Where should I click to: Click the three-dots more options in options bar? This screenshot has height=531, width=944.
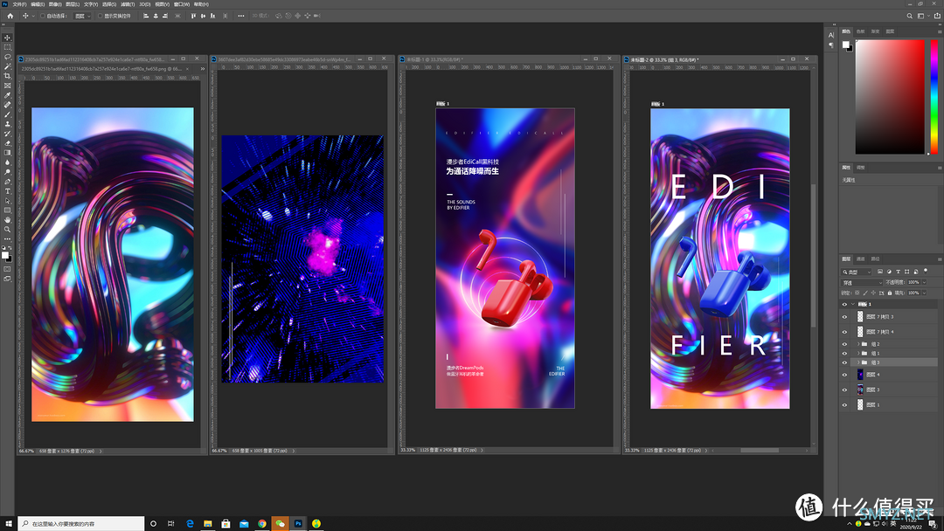click(241, 16)
